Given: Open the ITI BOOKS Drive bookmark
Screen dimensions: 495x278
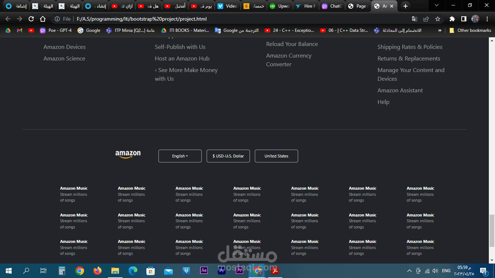Looking at the screenshot, I should [x=185, y=30].
